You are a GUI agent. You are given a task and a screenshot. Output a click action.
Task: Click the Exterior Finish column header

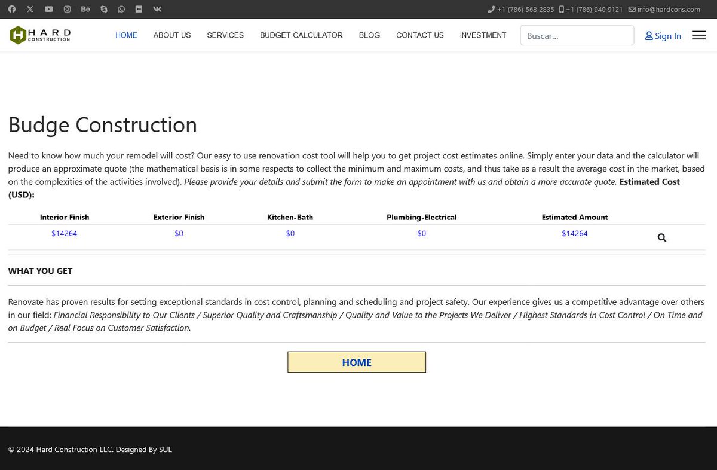(179, 218)
